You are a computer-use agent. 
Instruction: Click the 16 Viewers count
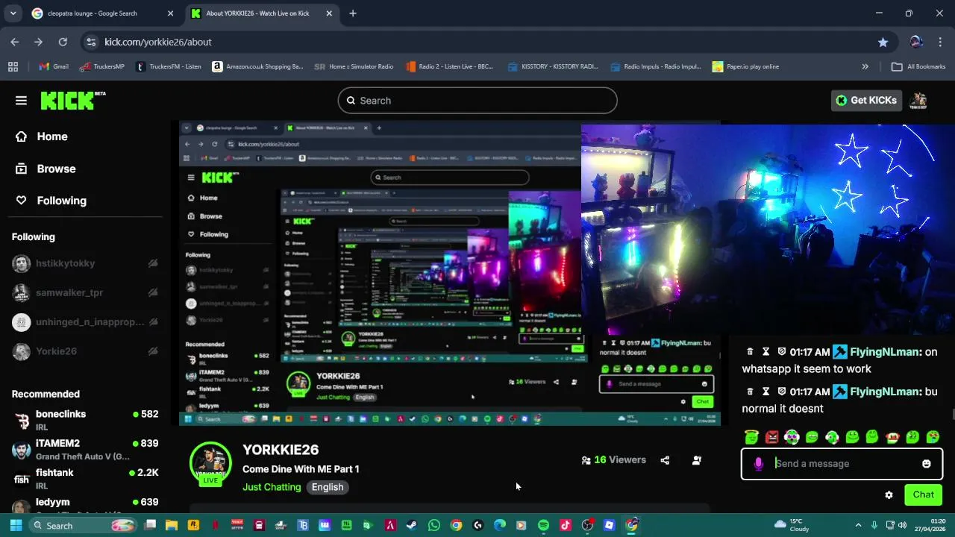tap(614, 460)
